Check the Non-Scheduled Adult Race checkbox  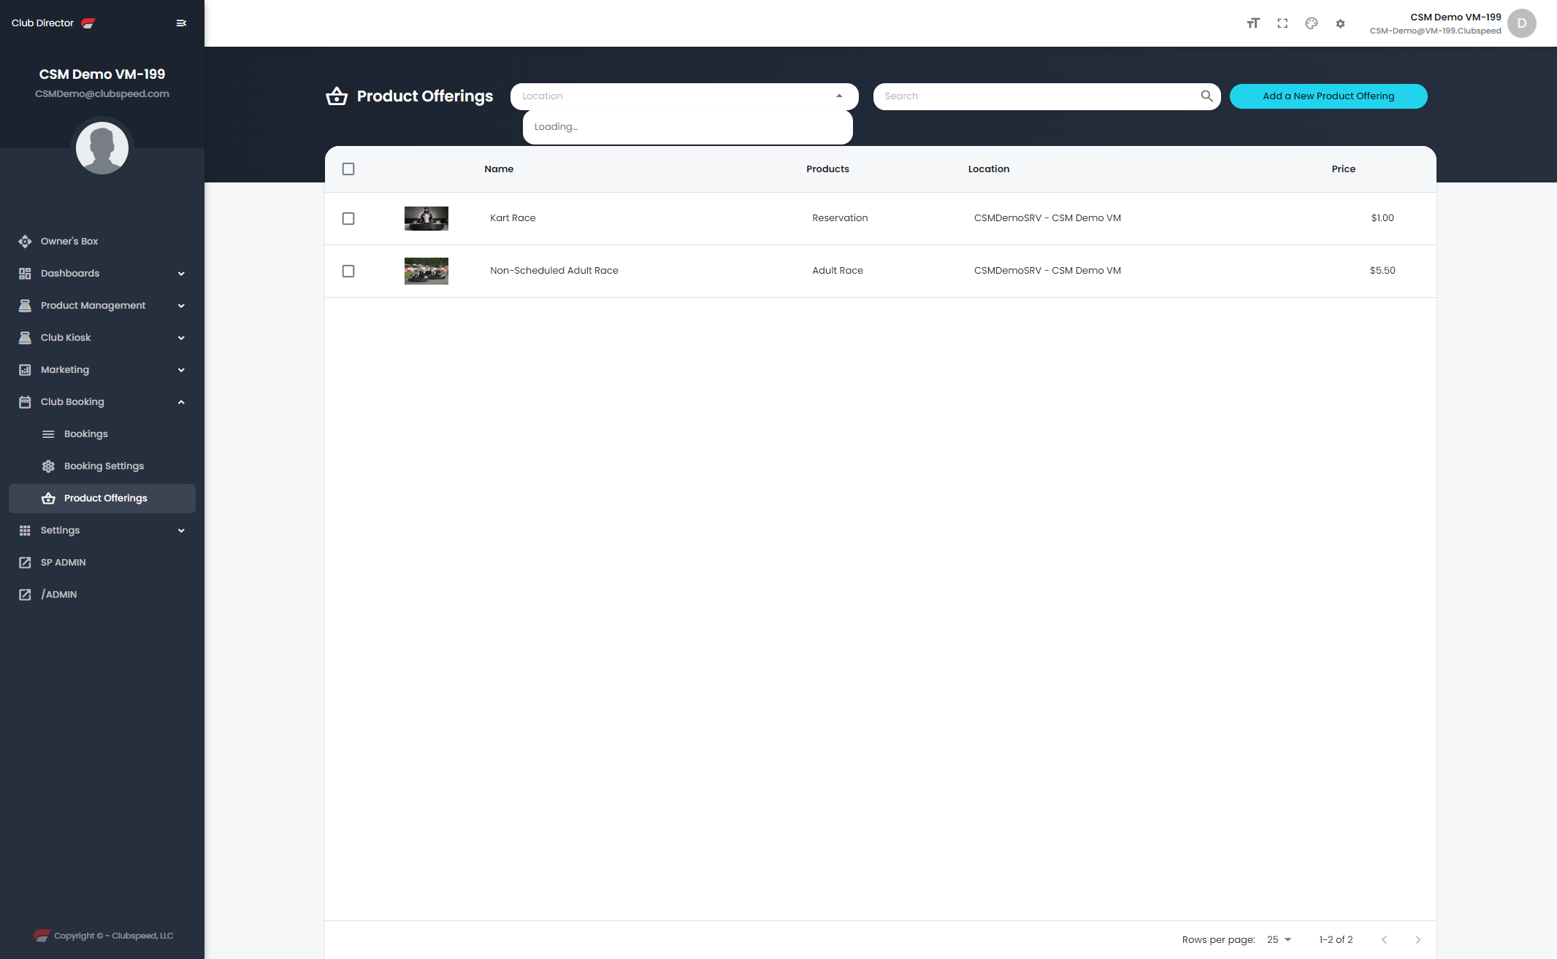click(x=348, y=271)
